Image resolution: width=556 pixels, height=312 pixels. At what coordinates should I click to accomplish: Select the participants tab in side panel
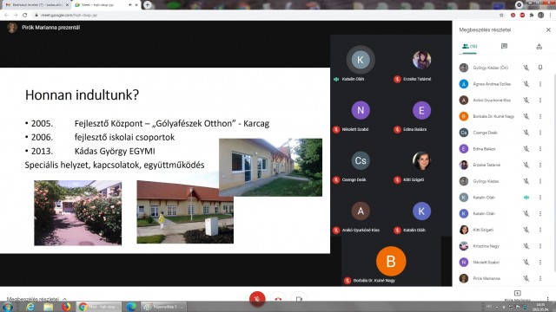tap(469, 46)
